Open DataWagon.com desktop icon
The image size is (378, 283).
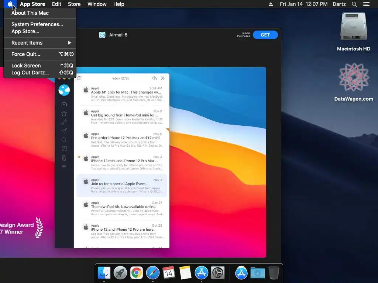point(353,82)
